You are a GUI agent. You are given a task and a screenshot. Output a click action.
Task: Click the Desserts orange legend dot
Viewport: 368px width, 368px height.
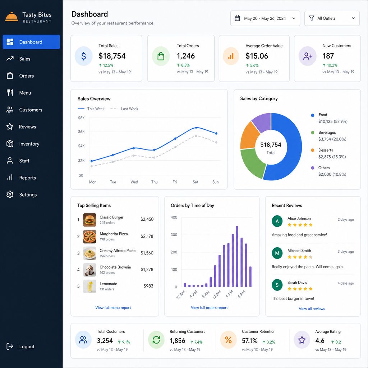[x=313, y=150]
